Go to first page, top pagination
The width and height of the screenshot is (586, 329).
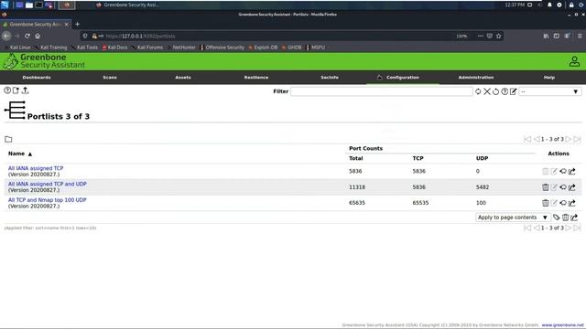[527, 139]
